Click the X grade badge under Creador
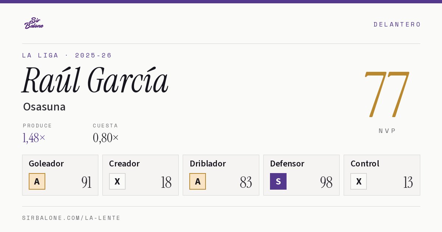This screenshot has height=232, width=442. tap(117, 181)
